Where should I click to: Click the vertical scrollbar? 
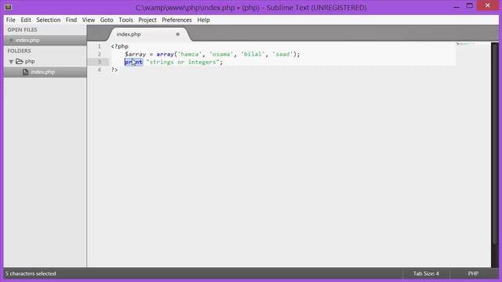pyautogui.click(x=495, y=144)
